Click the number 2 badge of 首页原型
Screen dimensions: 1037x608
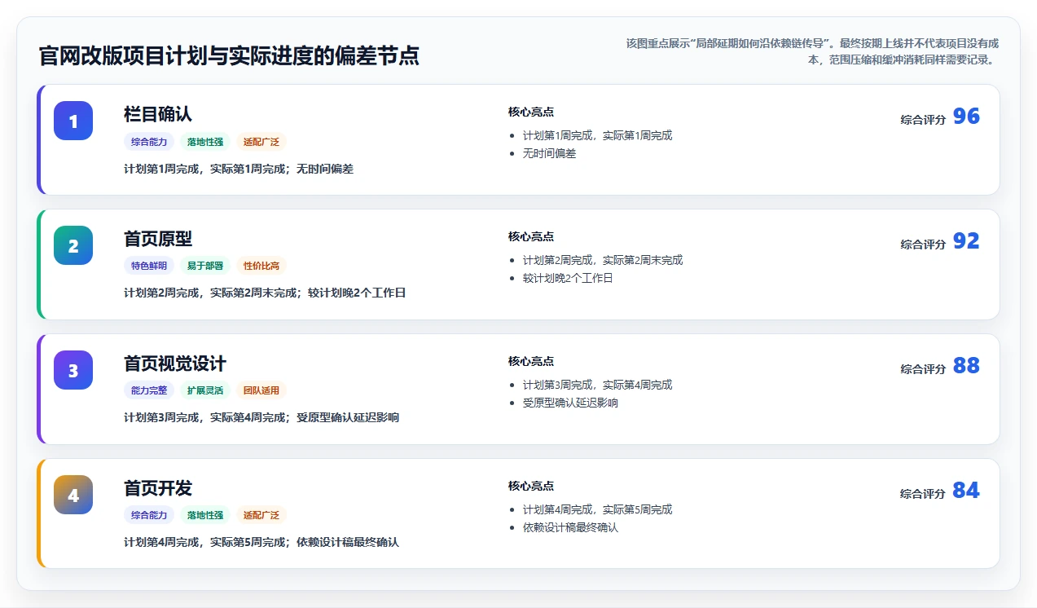pos(73,245)
